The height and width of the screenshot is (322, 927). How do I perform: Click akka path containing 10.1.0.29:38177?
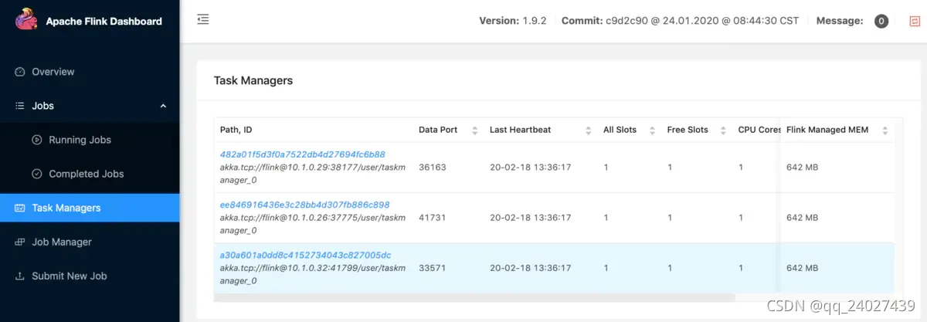click(x=312, y=173)
